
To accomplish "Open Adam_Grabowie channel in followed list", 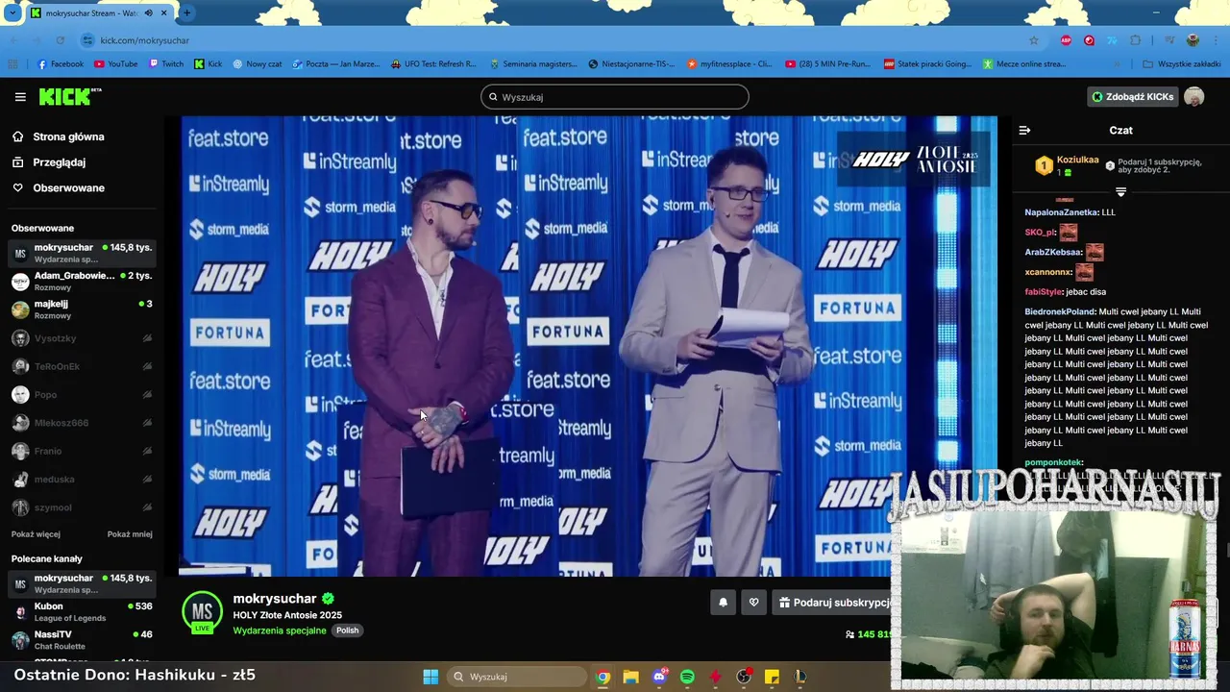I will click(x=82, y=281).
